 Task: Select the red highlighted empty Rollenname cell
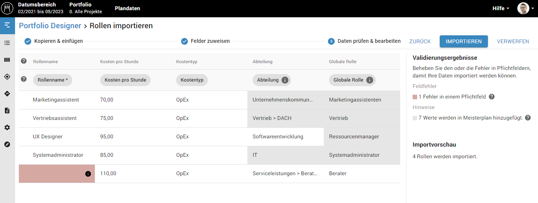[52, 174]
